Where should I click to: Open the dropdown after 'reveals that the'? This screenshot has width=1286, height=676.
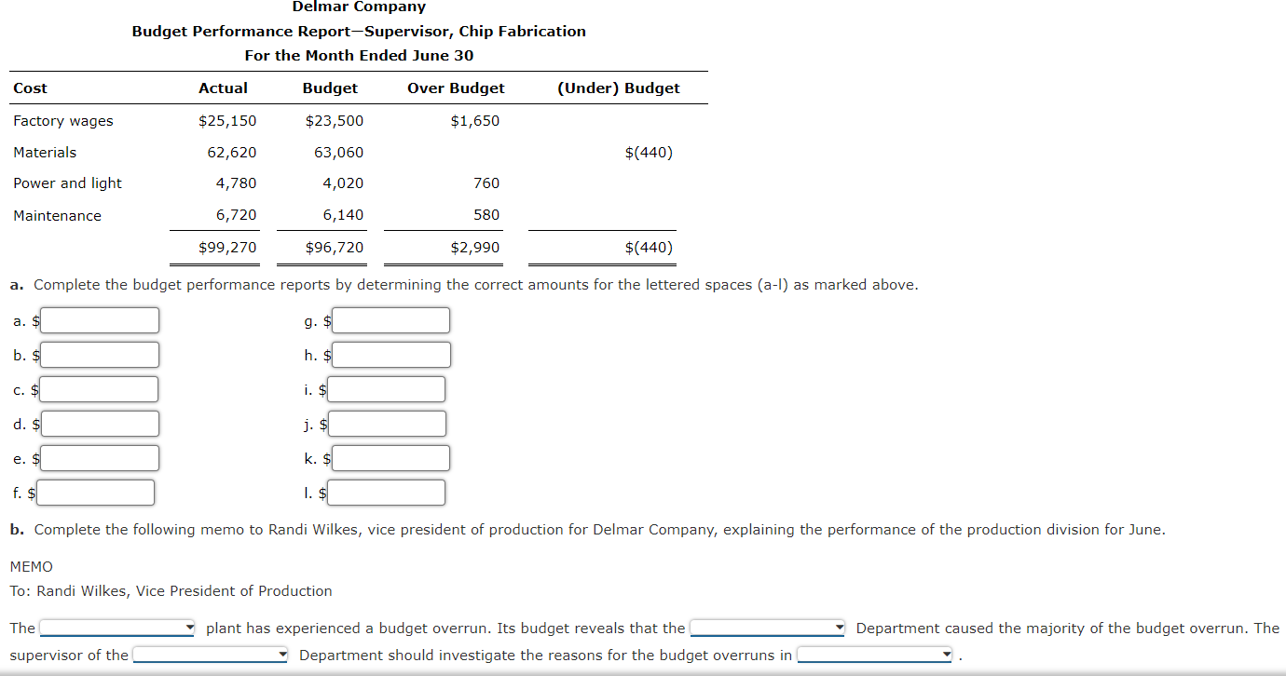coord(768,629)
